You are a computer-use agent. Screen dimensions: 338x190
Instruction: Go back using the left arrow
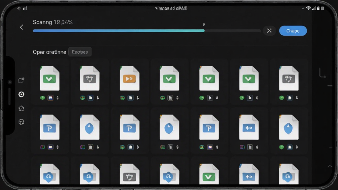21,27
